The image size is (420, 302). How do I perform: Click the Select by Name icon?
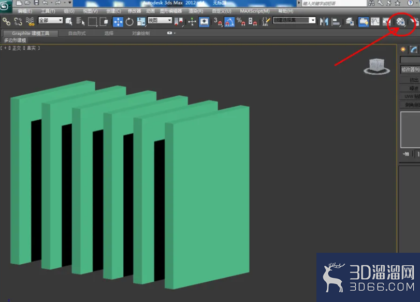coord(80,21)
